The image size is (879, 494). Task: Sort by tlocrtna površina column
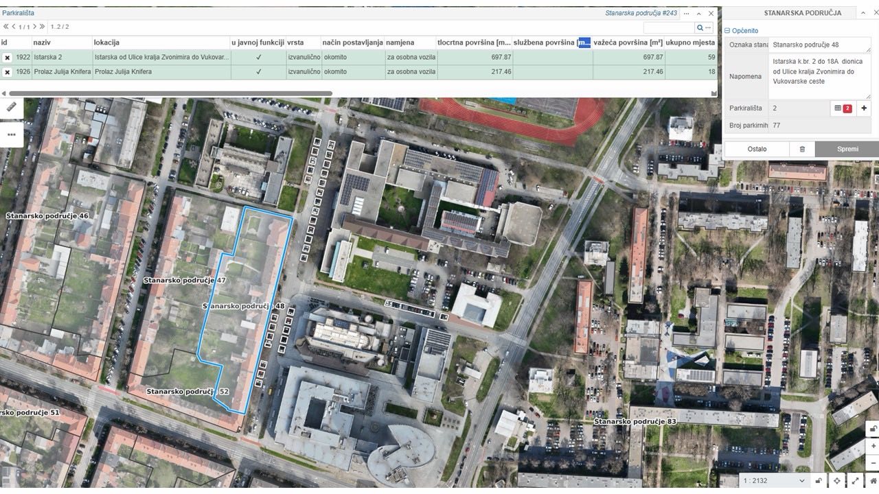475,43
